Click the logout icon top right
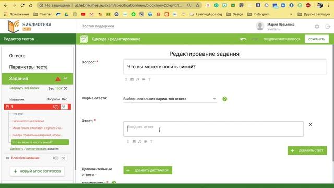 [328, 27]
